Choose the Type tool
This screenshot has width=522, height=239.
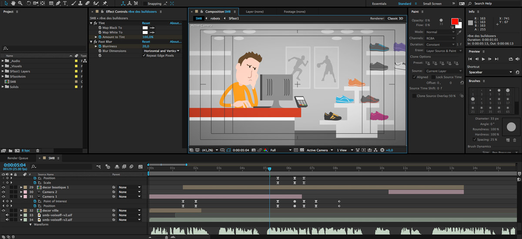(65, 3)
